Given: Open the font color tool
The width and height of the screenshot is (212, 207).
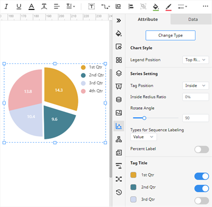Looking at the screenshot, I should point(31,7).
